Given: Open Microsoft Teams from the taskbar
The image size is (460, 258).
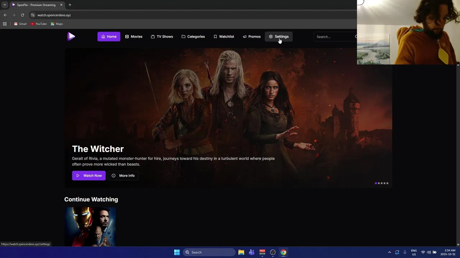Looking at the screenshot, I should click(252, 252).
